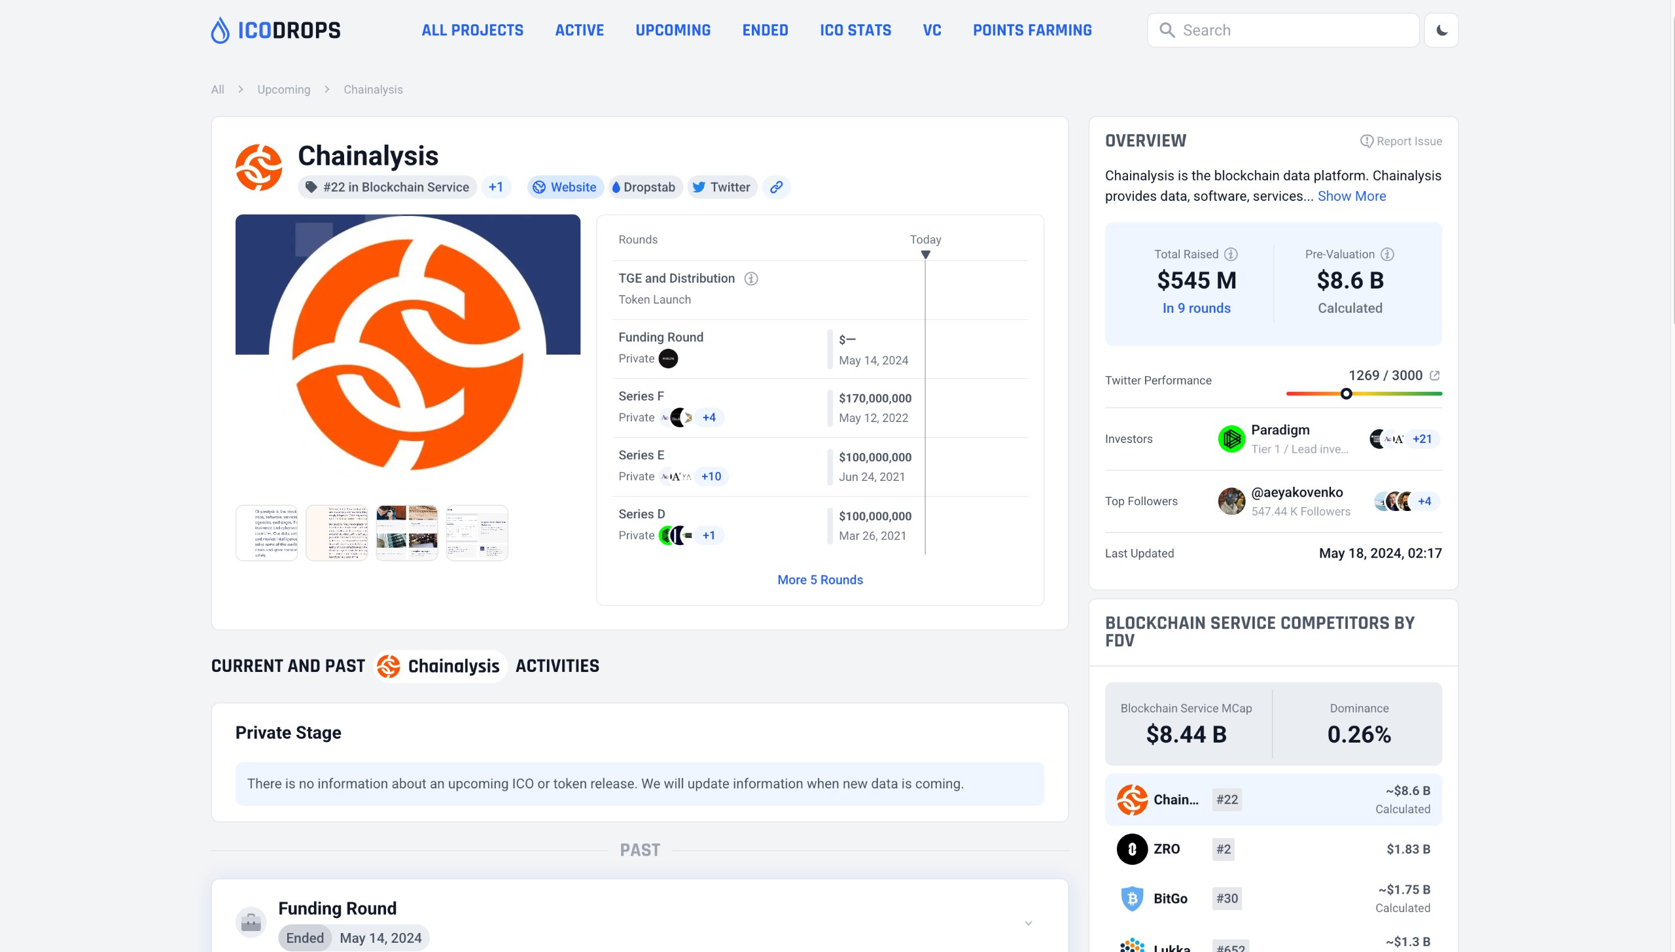Image resolution: width=1675 pixels, height=952 pixels.
Task: Click Paradigm investor logo
Action: click(x=1231, y=439)
